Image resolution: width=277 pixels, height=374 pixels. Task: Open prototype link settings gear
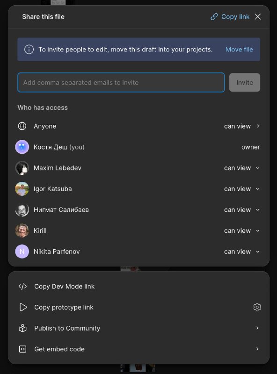[x=257, y=307]
